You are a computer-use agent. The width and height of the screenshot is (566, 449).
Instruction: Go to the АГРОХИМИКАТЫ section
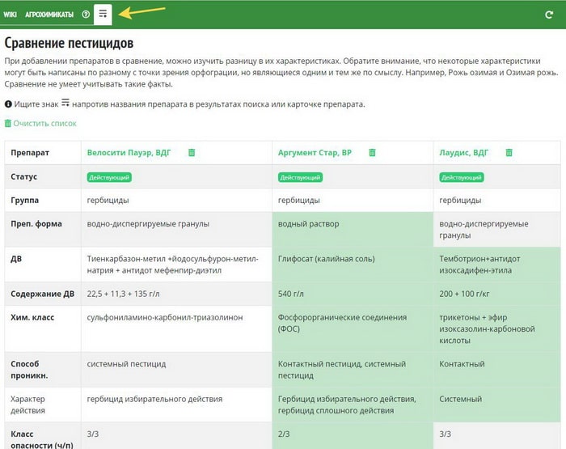coord(49,15)
